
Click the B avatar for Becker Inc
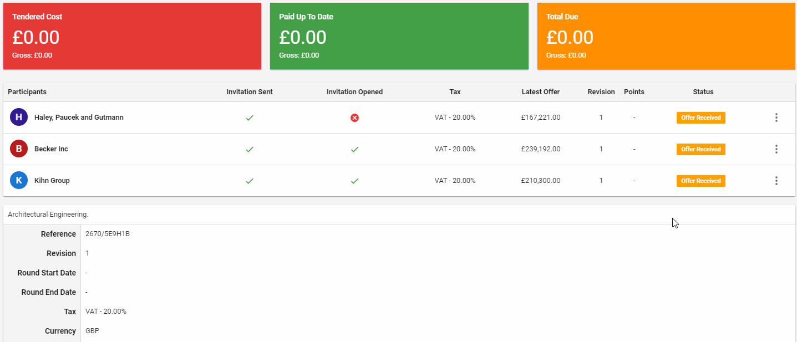coord(18,149)
